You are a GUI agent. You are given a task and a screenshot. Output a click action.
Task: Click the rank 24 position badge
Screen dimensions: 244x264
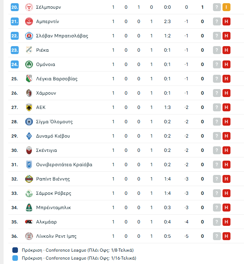(x=15, y=64)
